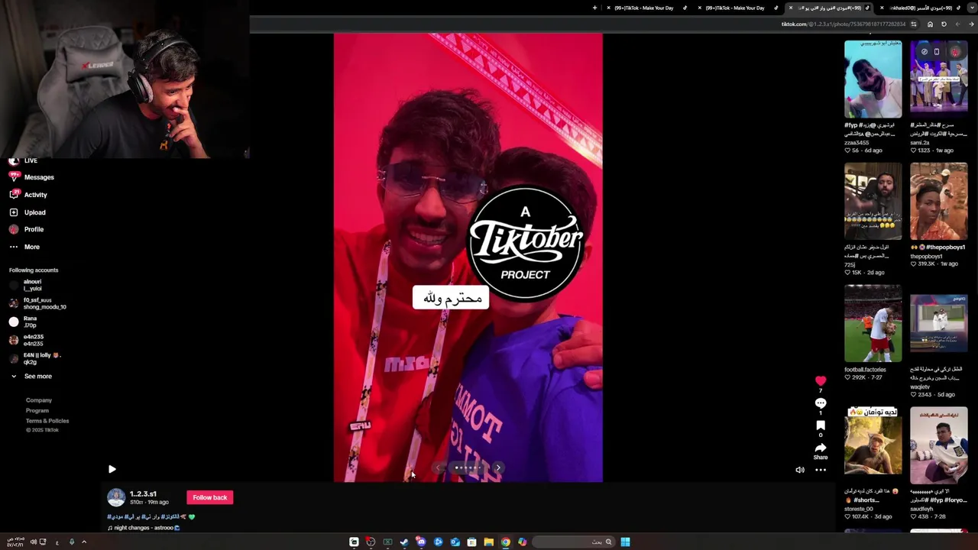Go forward with the browser right arrow
Image resolution: width=978 pixels, height=550 pixels.
[x=971, y=24]
